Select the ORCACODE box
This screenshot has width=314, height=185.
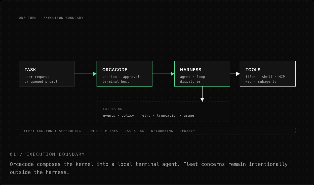[125, 74]
